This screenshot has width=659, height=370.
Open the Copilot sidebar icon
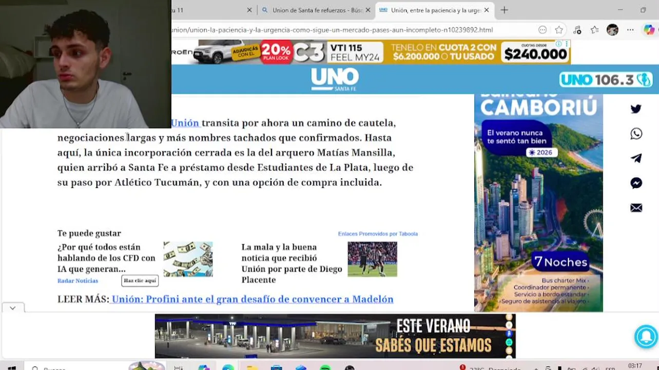coord(649,30)
